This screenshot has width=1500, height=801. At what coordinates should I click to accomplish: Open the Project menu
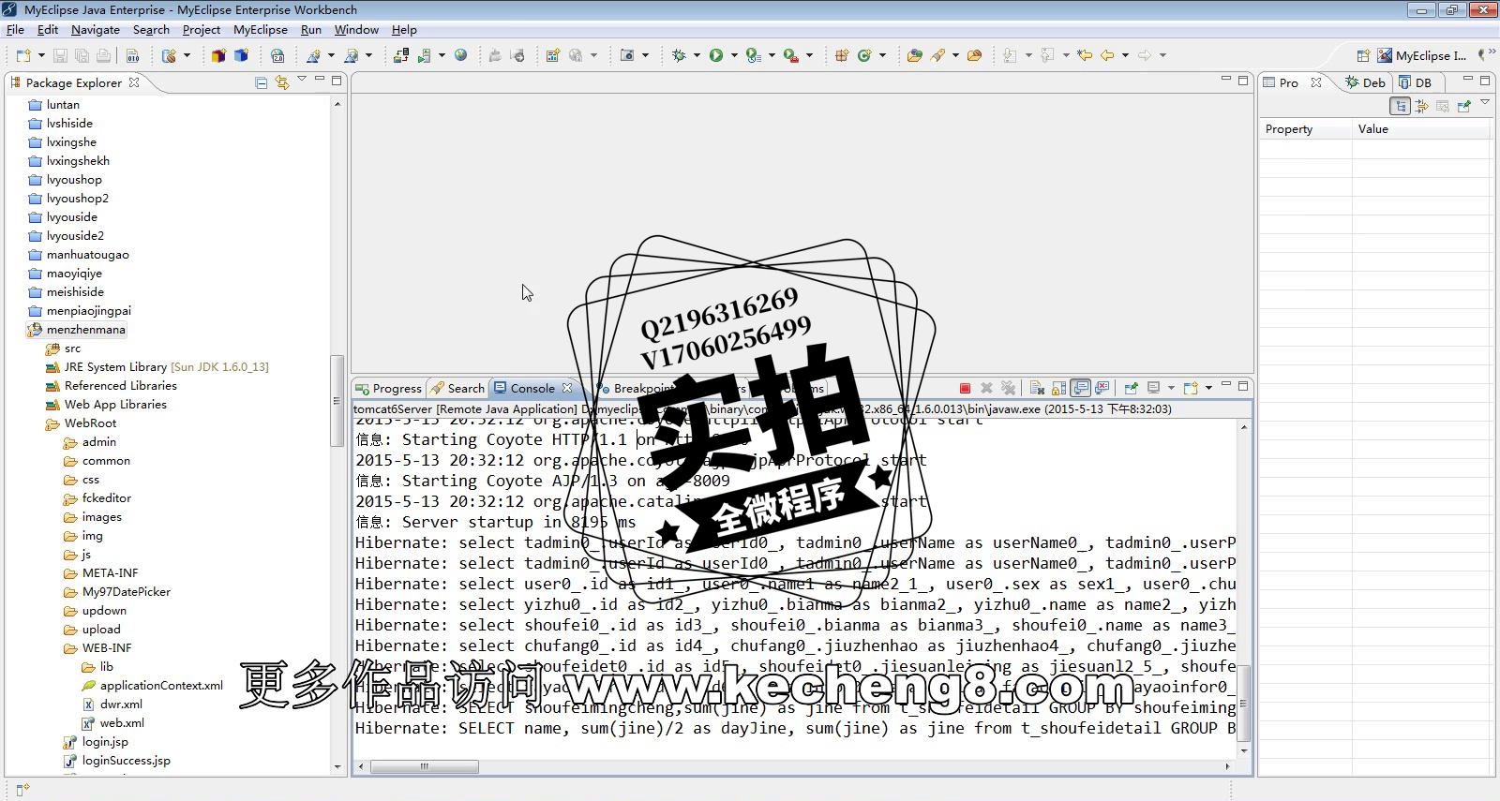(x=202, y=30)
